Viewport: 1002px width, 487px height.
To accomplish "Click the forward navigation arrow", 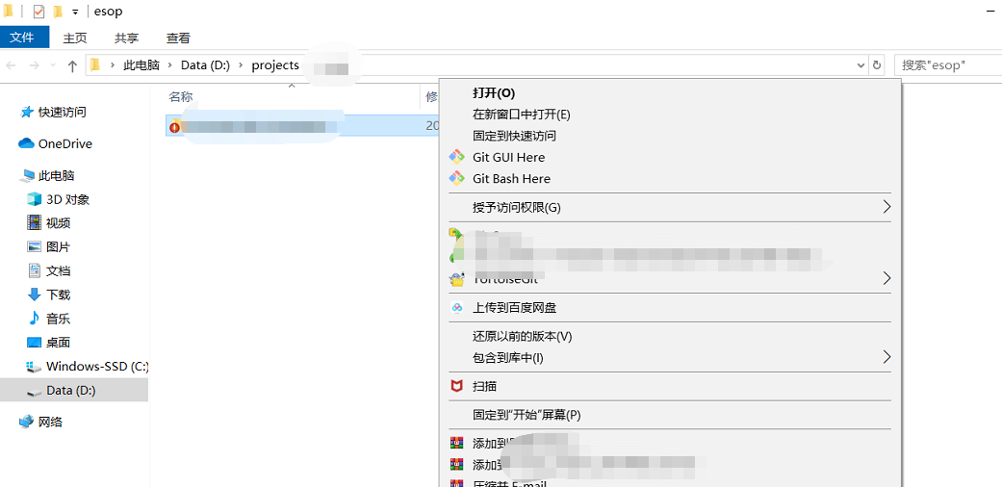I will pos(35,65).
